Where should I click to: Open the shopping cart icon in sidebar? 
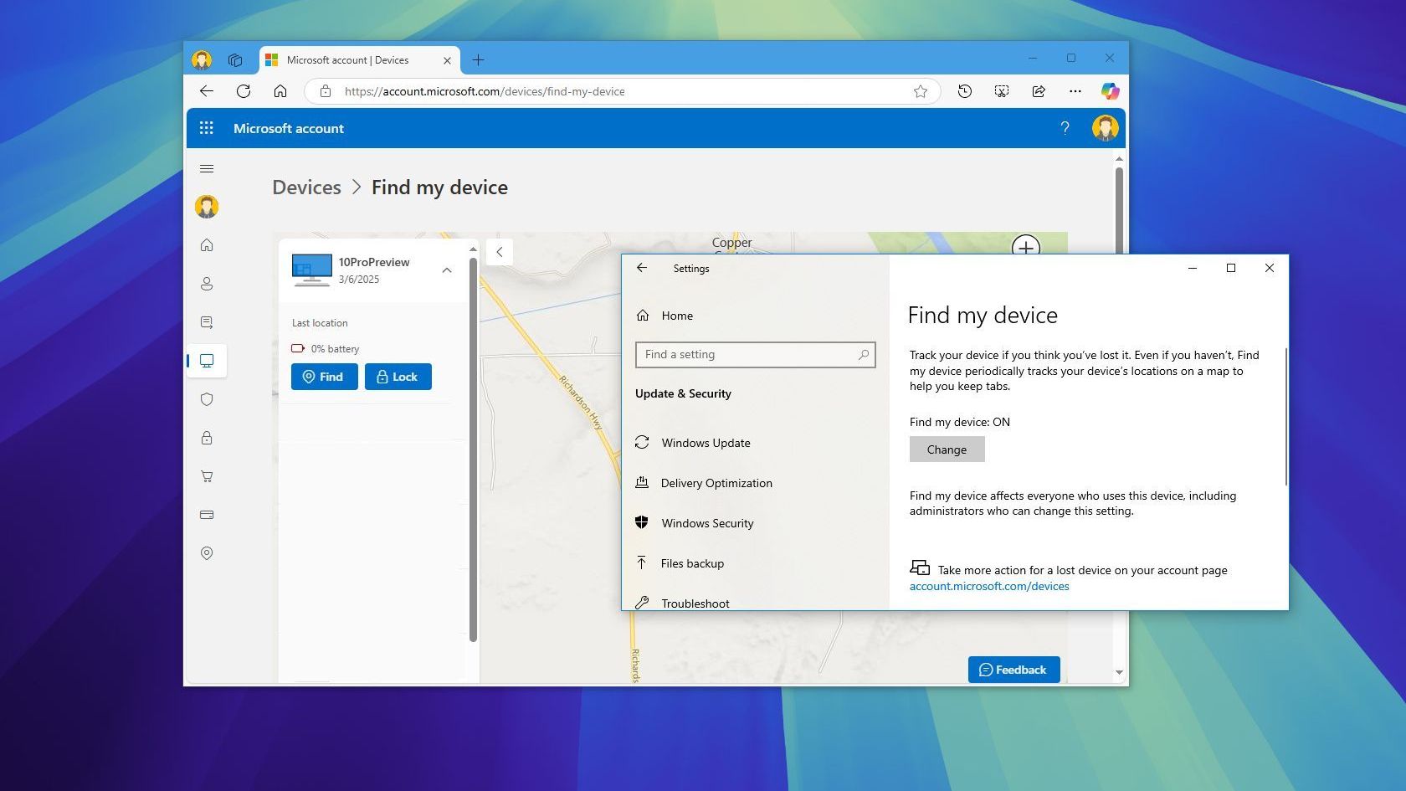[x=207, y=476]
